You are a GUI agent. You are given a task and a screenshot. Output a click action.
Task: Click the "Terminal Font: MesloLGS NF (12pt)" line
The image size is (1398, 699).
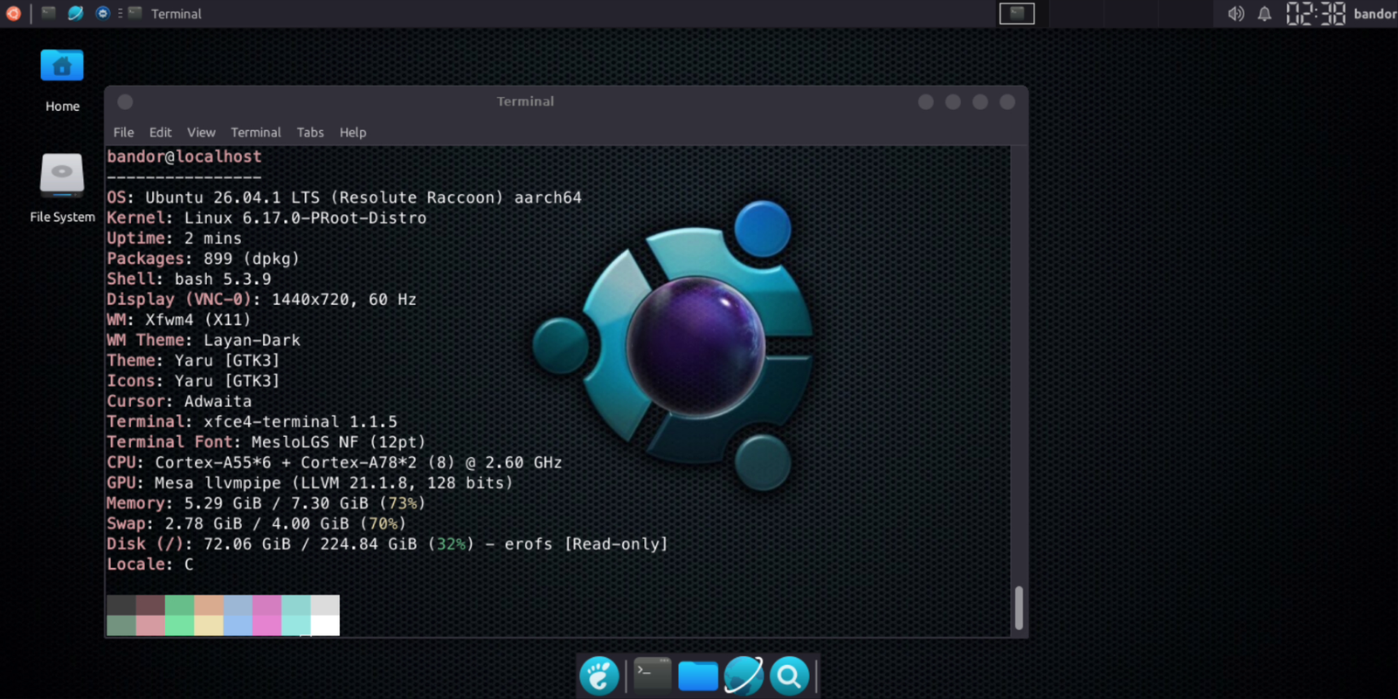pyautogui.click(x=266, y=442)
